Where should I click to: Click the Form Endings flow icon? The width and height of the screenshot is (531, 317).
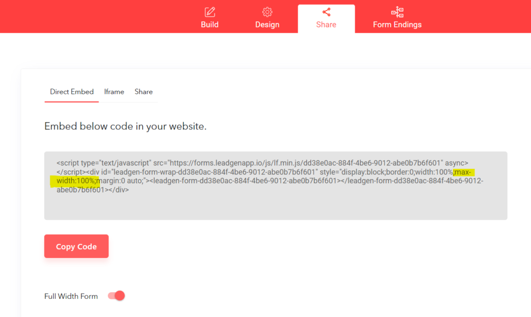click(397, 12)
